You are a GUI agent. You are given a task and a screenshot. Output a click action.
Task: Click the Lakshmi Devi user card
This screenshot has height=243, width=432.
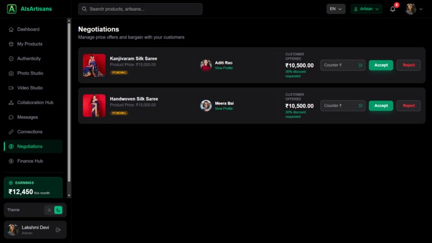click(x=35, y=230)
